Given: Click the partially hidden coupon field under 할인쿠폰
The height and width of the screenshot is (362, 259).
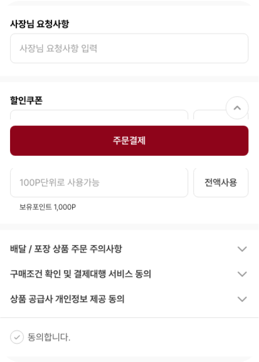Looking at the screenshot, I should coord(99,115).
